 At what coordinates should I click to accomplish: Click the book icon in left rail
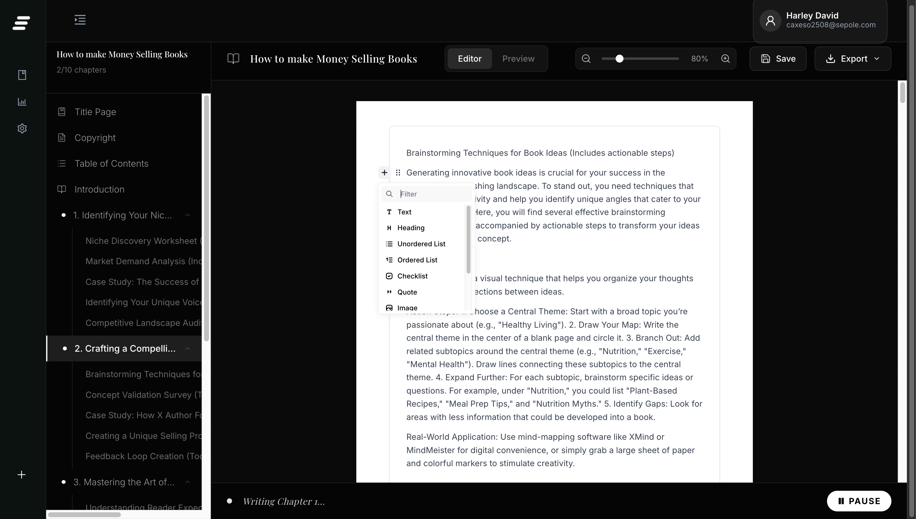22,75
